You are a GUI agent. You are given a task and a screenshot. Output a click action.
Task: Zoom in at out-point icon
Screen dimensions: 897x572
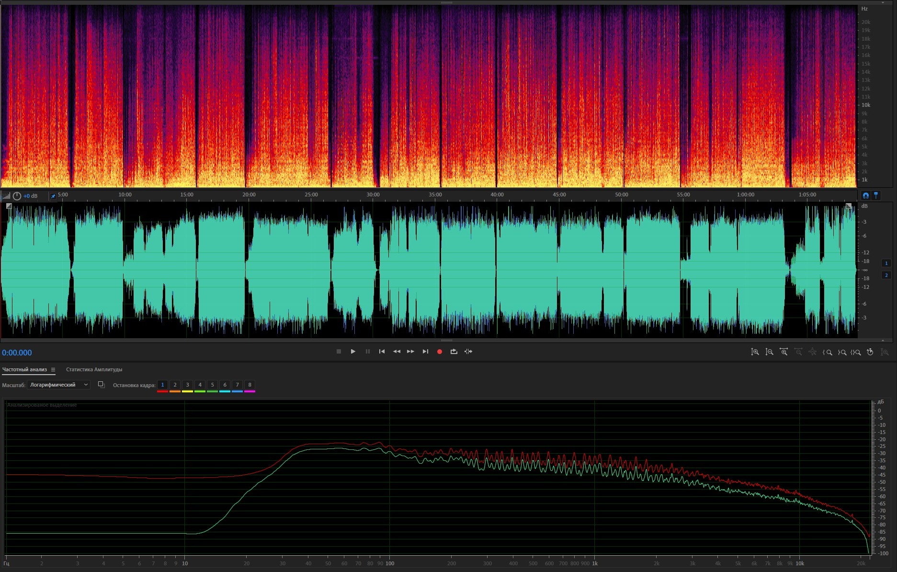[842, 352]
